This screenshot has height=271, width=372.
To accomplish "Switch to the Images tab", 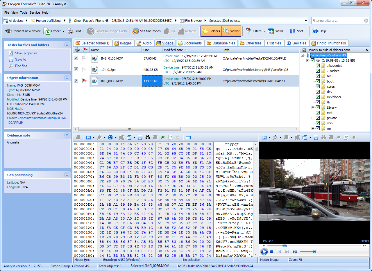I will (123, 43).
